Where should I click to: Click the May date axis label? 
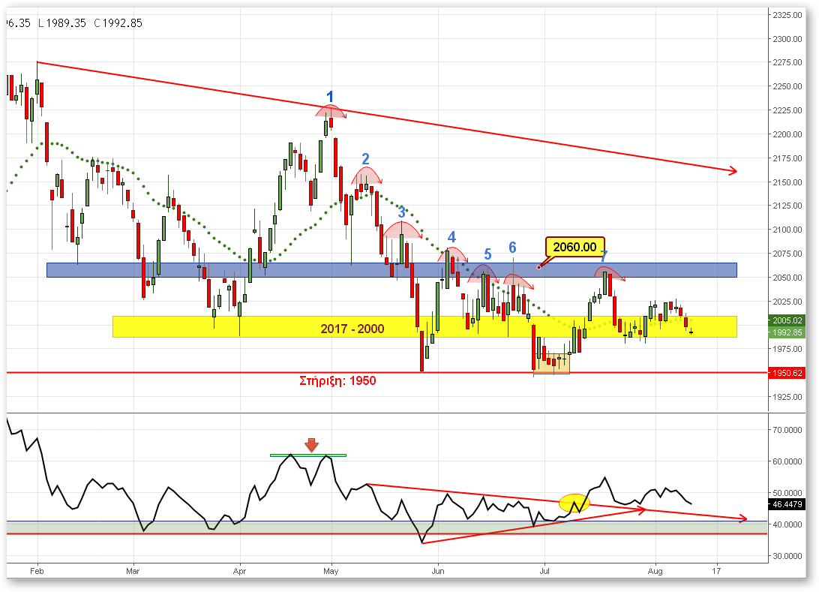click(x=331, y=571)
